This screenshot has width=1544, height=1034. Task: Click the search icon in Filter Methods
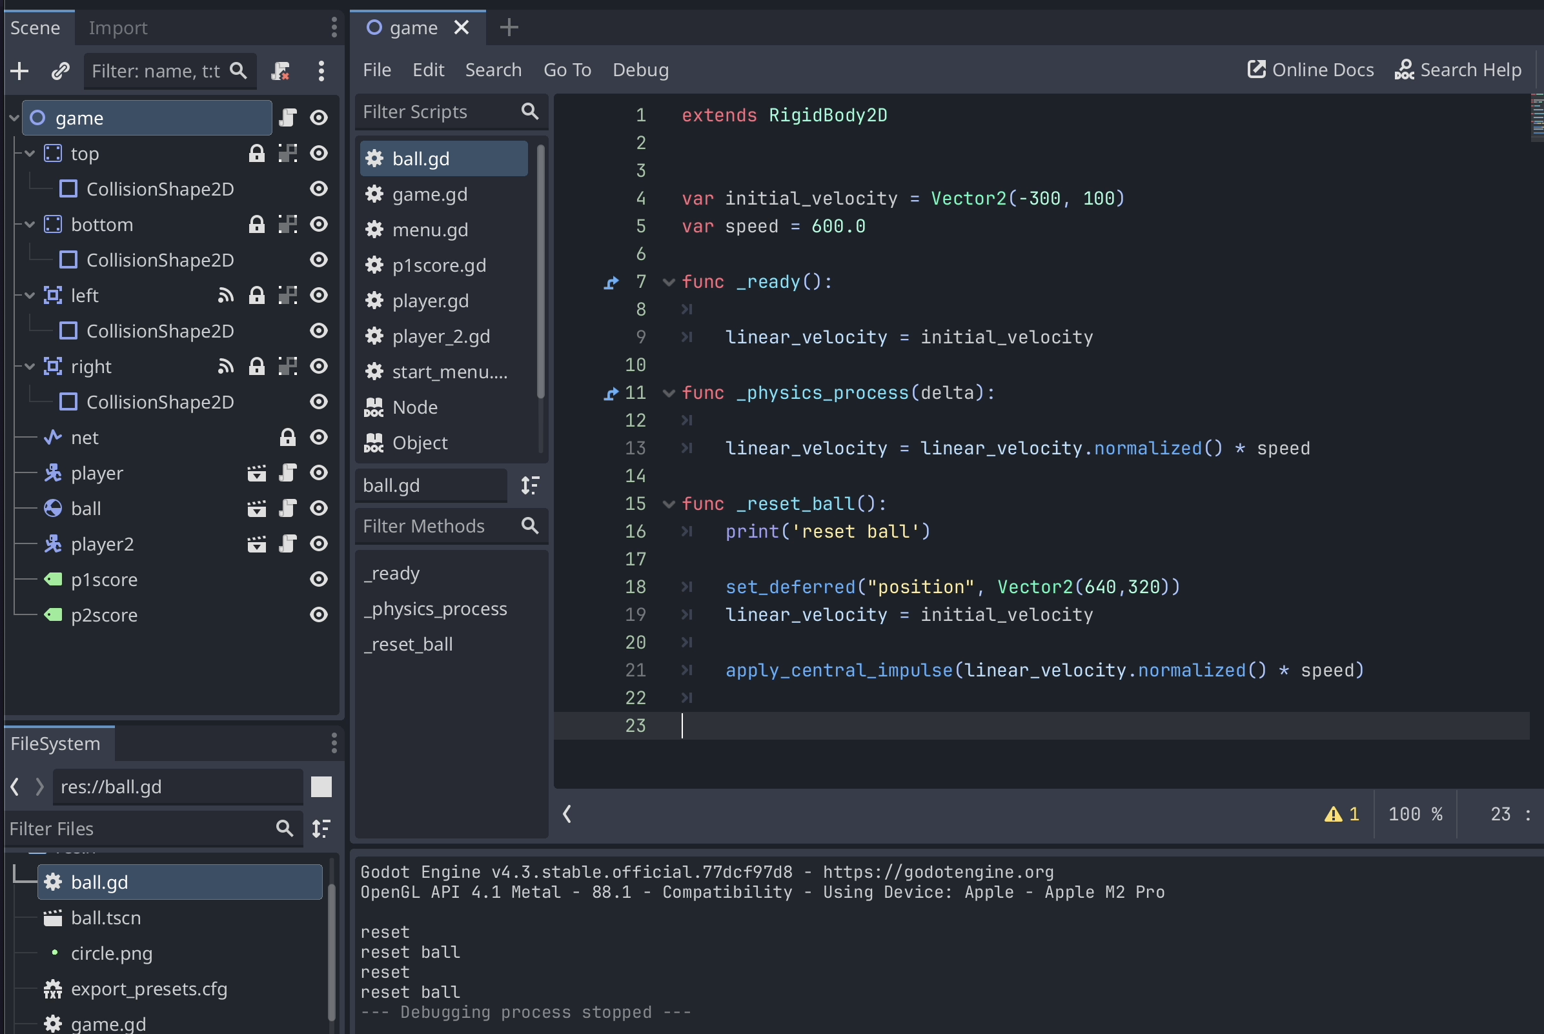[529, 526]
